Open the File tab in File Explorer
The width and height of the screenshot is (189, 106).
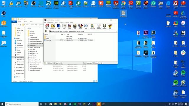14,21
